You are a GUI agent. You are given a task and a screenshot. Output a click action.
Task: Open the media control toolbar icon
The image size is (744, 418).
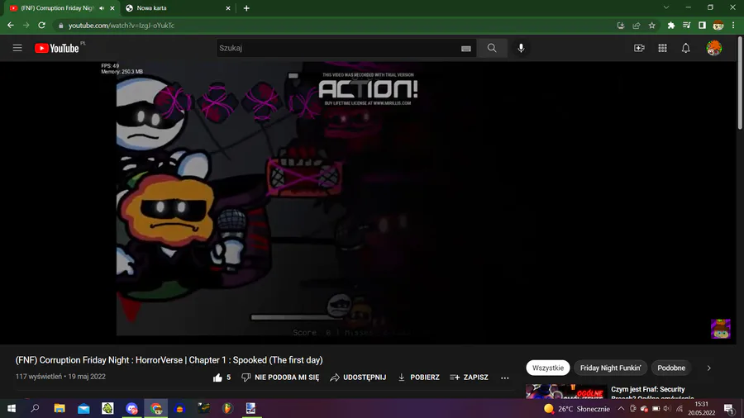coord(687,26)
